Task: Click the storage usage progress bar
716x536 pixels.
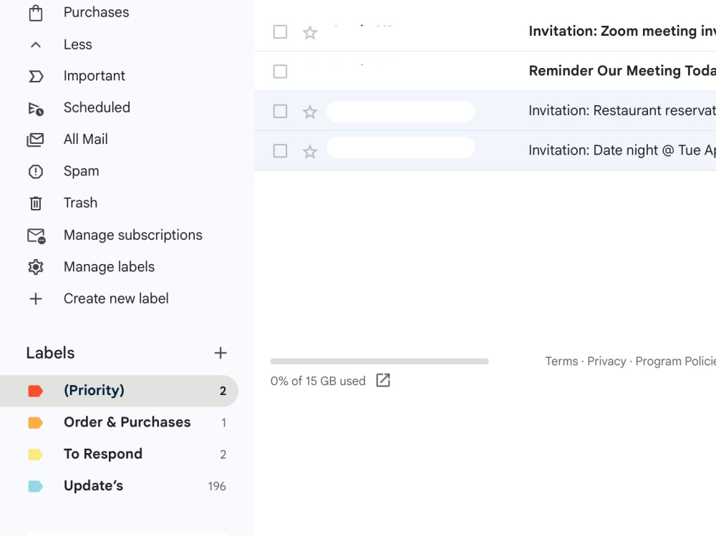Action: (379, 361)
